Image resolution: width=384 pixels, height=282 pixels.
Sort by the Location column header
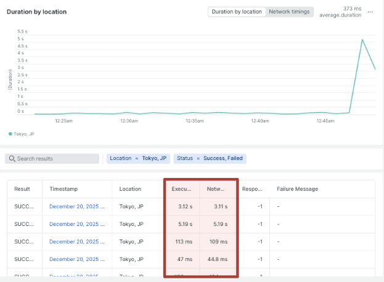130,189
